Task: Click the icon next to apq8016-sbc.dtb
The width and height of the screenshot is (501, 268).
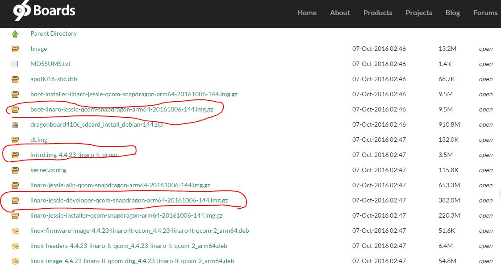Action: (x=15, y=79)
